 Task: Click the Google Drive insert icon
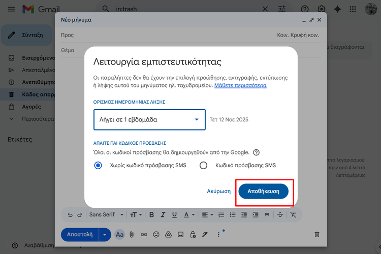tap(168, 235)
